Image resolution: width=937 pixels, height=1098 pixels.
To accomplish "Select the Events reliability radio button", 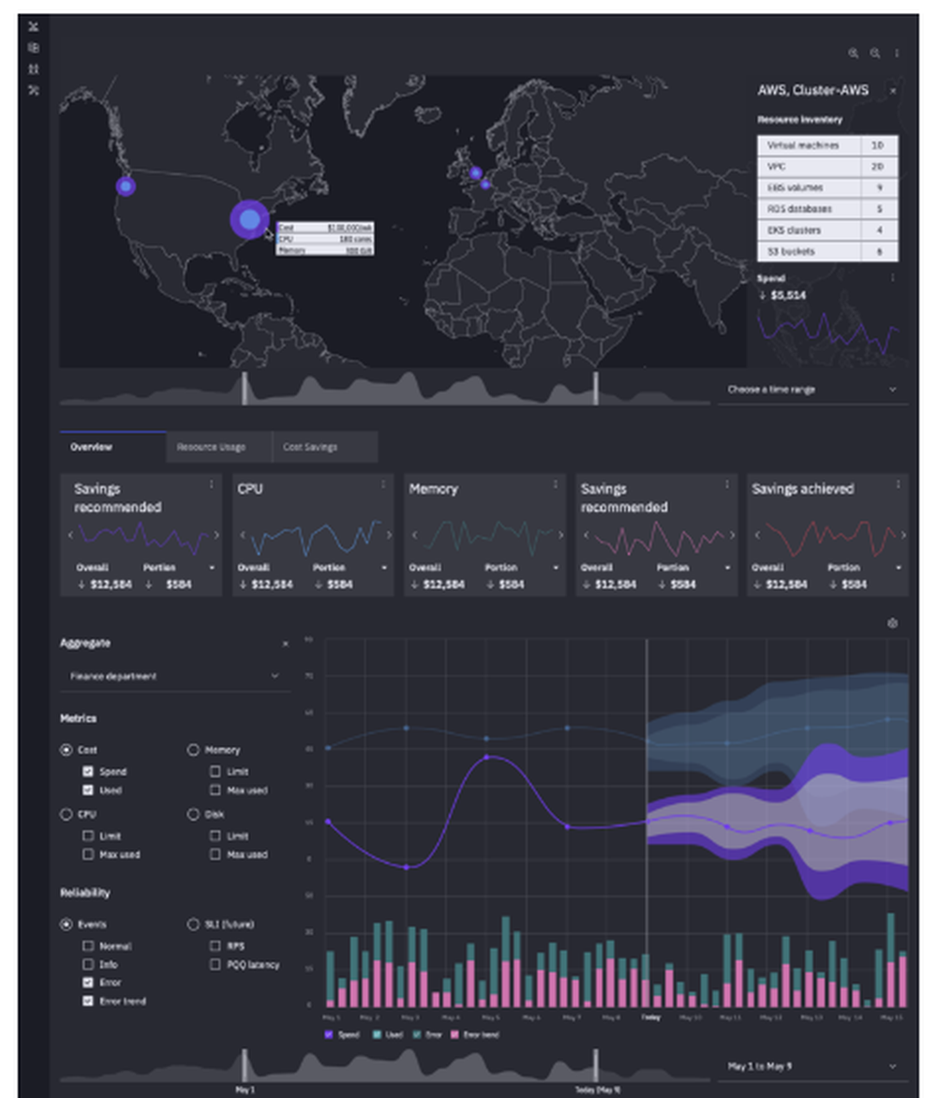I will [x=66, y=925].
